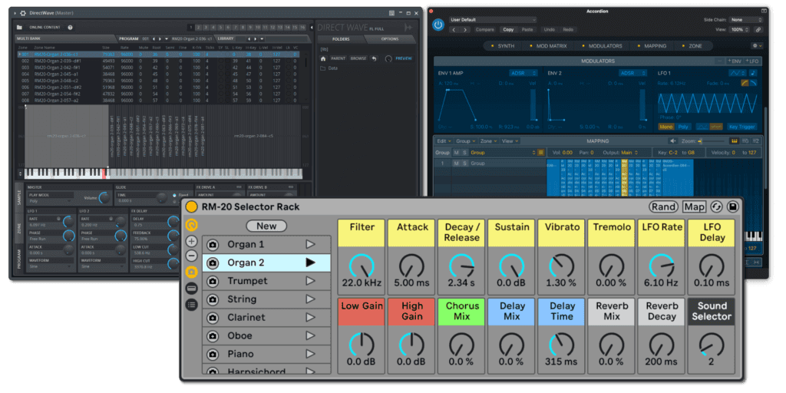Show the rack devices view icon
This screenshot has width=786, height=393.
pos(191,289)
